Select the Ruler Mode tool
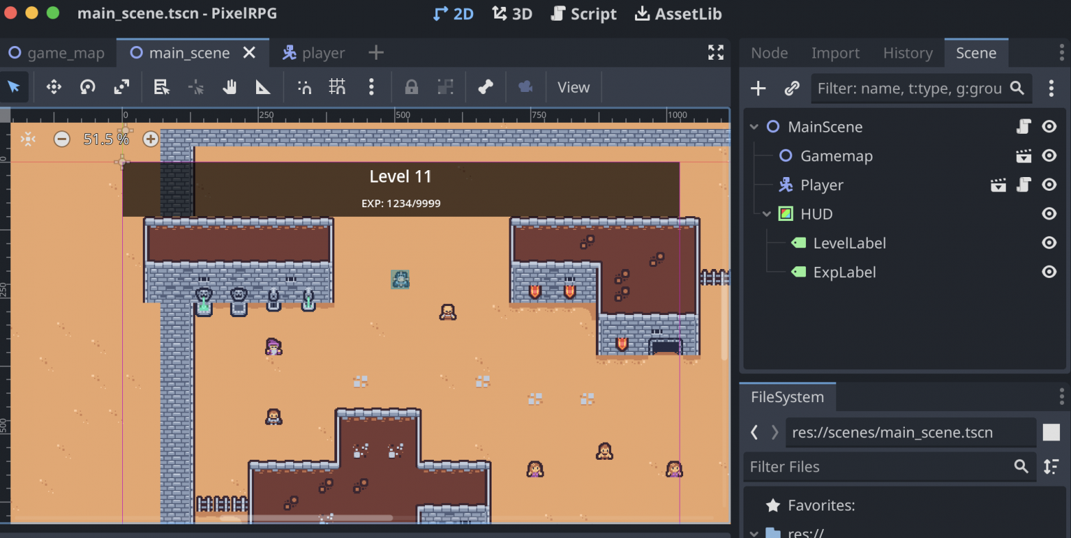 (263, 87)
